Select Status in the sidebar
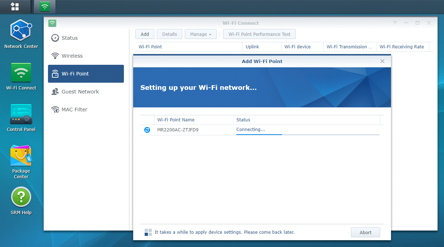The height and width of the screenshot is (247, 444). (x=69, y=38)
